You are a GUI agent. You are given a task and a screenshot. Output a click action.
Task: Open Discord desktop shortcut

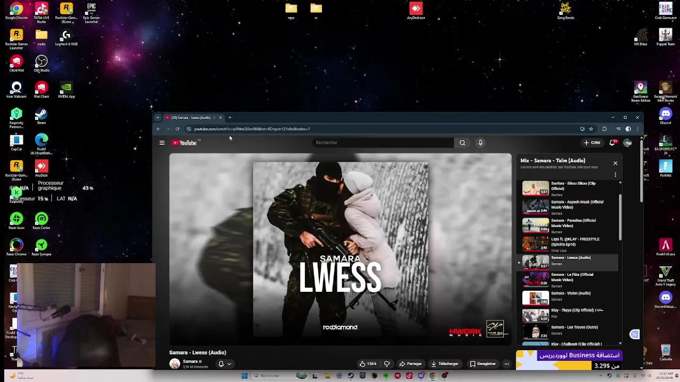[666, 116]
